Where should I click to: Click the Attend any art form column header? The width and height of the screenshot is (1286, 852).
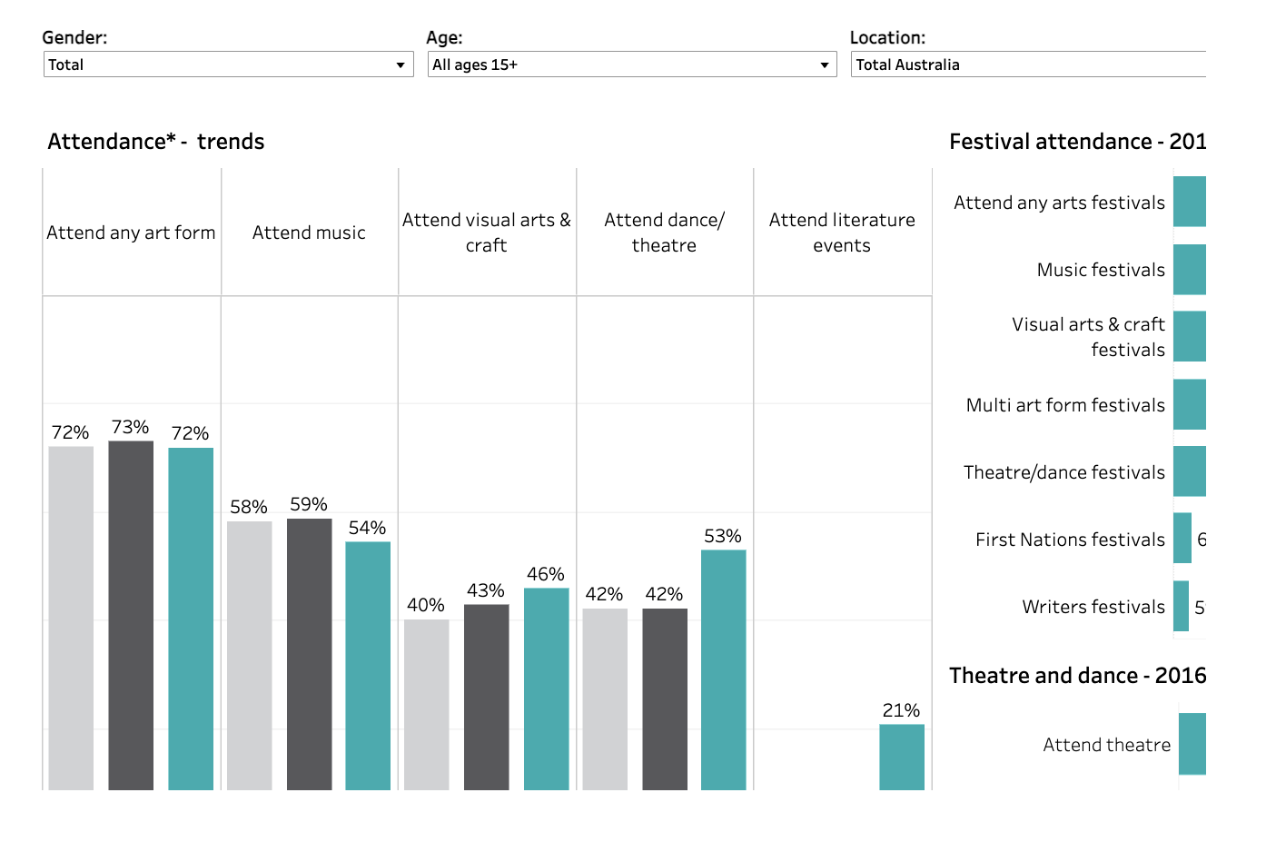click(131, 233)
